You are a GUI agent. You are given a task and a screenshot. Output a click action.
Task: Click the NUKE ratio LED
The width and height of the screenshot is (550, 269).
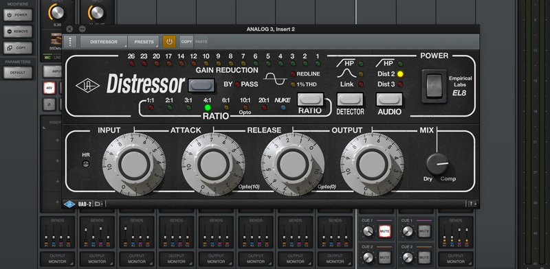pyautogui.click(x=283, y=108)
